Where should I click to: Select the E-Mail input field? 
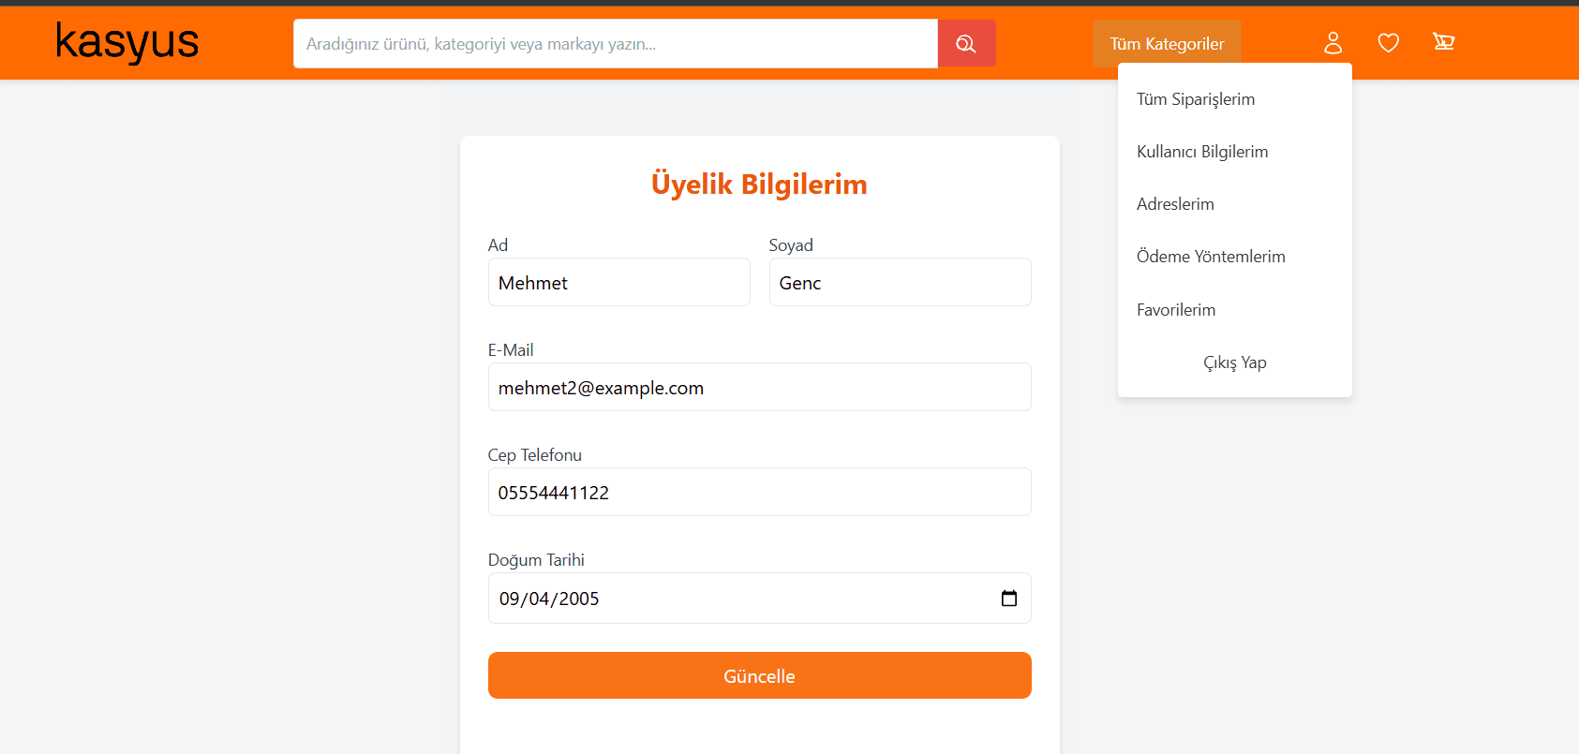click(759, 388)
